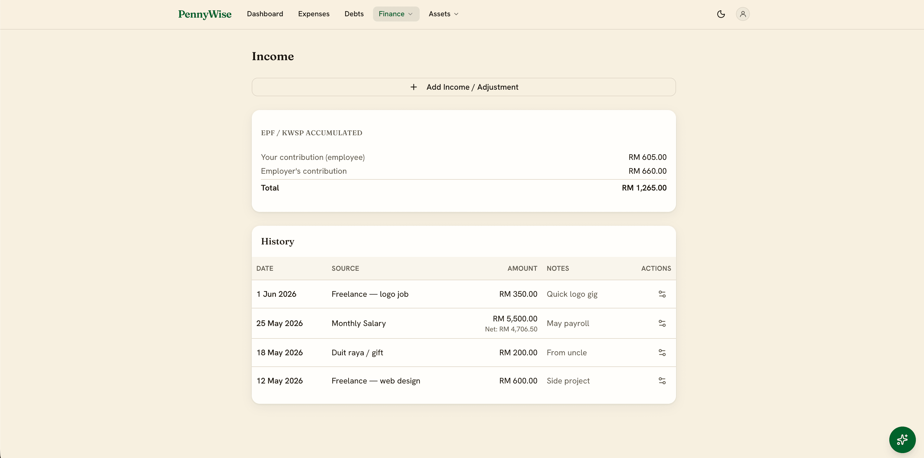Toggle dark mode moon icon

pos(721,14)
